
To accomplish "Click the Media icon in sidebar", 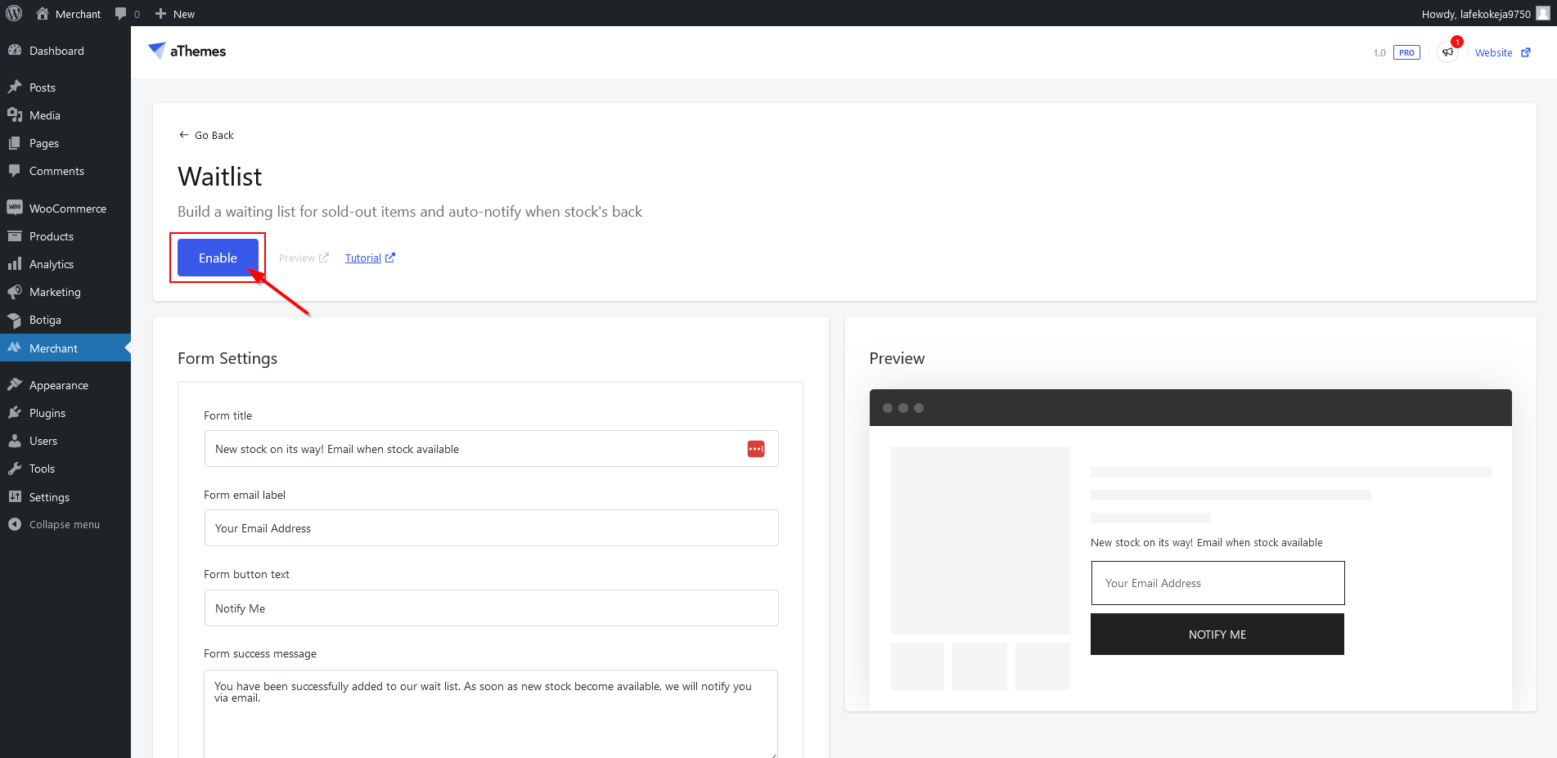I will [15, 115].
